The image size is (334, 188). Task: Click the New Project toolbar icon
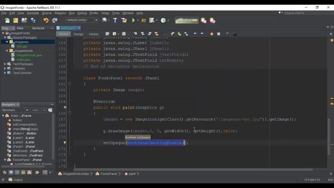[16, 20]
